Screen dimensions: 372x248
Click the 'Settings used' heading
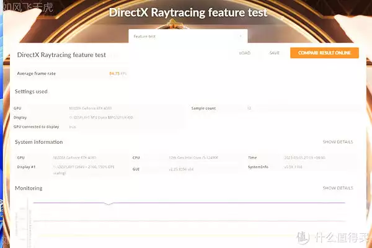(31, 91)
